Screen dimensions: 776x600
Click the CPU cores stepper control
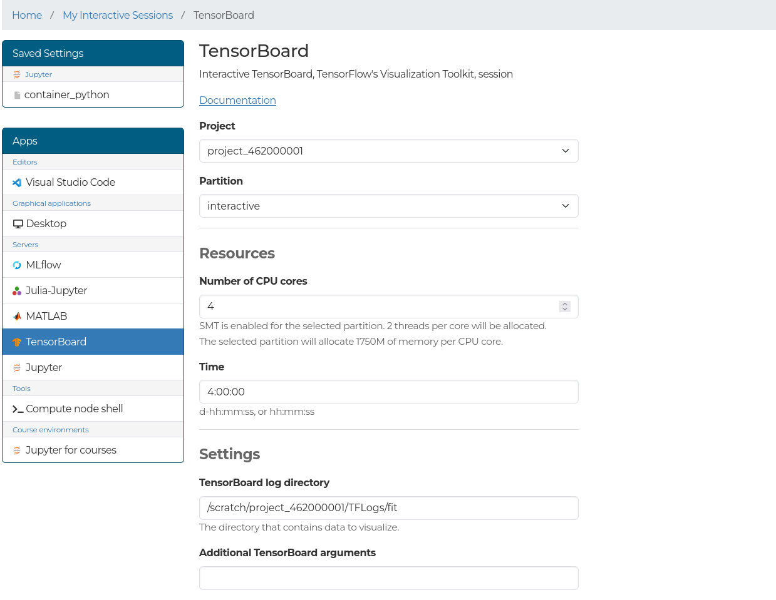[x=564, y=307]
